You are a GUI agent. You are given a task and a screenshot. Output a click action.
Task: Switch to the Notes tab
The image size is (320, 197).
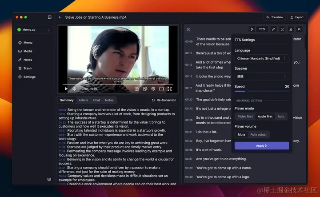(109, 100)
